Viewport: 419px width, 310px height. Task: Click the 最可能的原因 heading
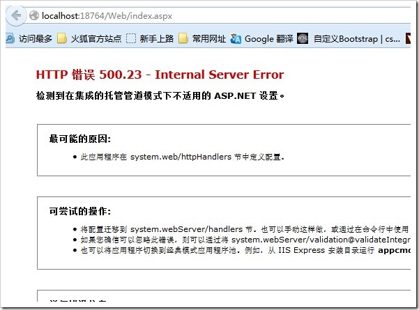point(80,139)
